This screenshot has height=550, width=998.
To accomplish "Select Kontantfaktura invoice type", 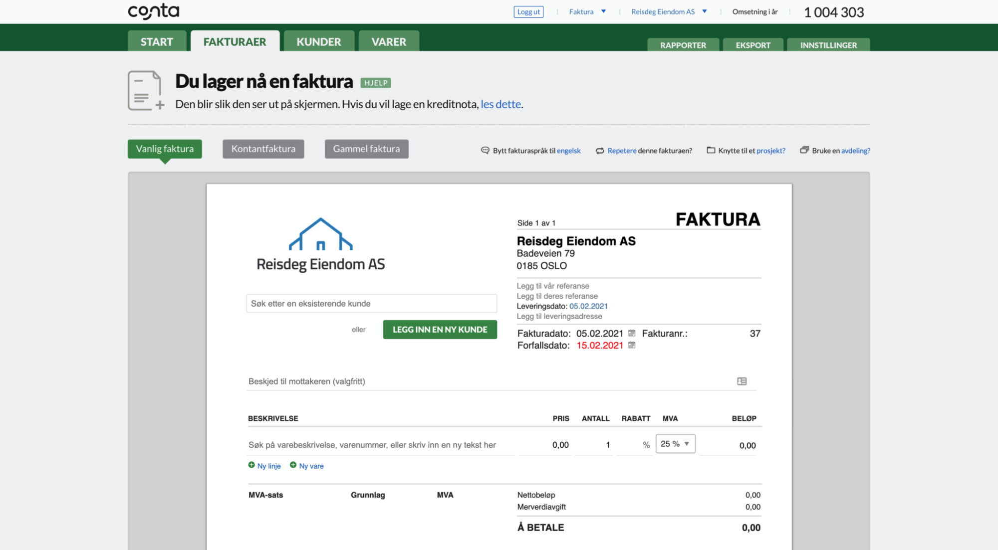I will [263, 149].
